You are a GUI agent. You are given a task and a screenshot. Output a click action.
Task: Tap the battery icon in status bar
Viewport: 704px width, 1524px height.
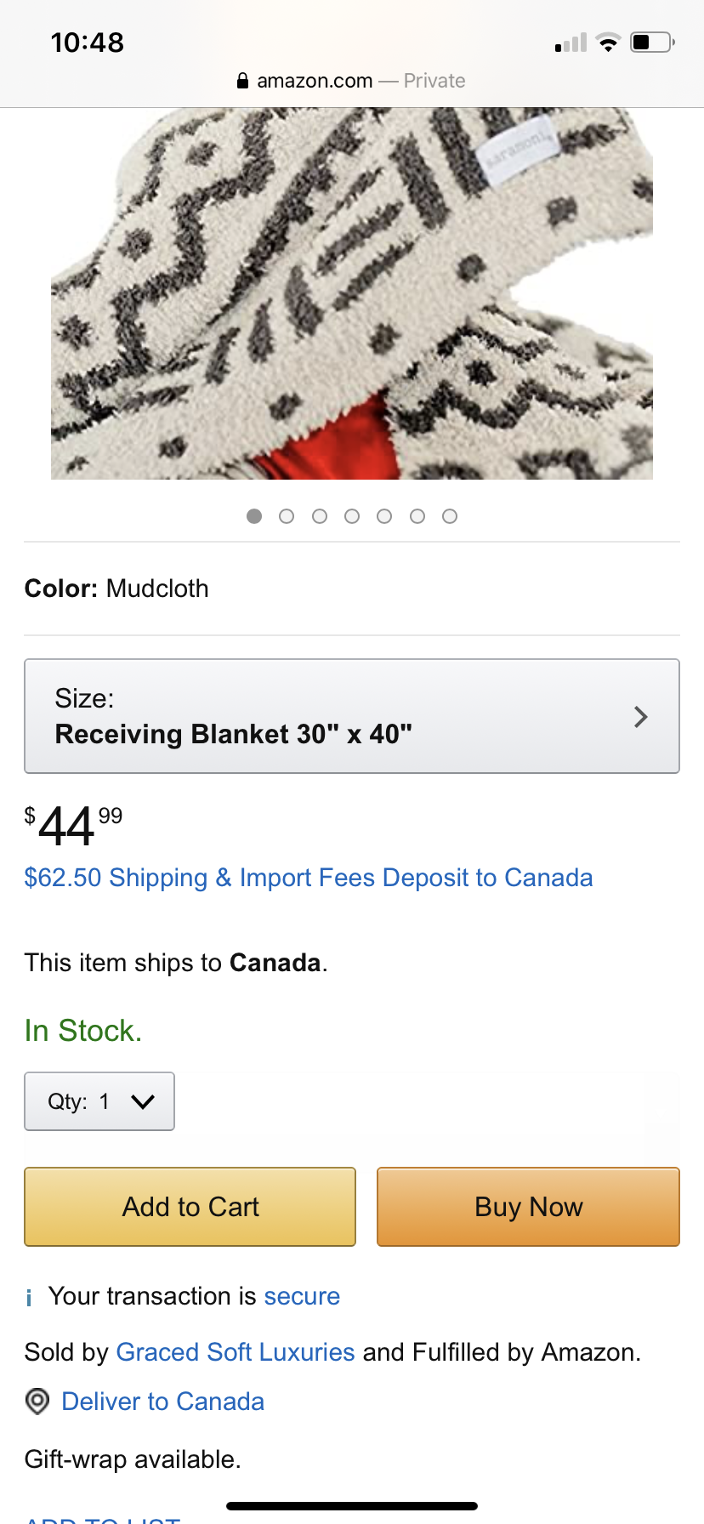(653, 43)
